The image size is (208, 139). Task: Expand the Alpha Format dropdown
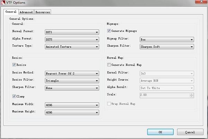pyautogui.click(x=72, y=39)
